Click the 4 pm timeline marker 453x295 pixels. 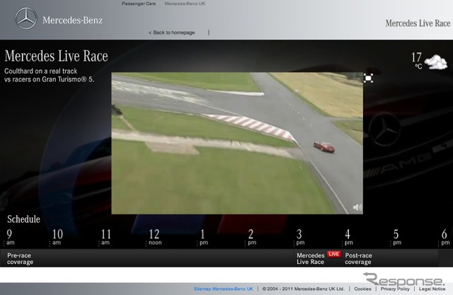click(x=348, y=237)
